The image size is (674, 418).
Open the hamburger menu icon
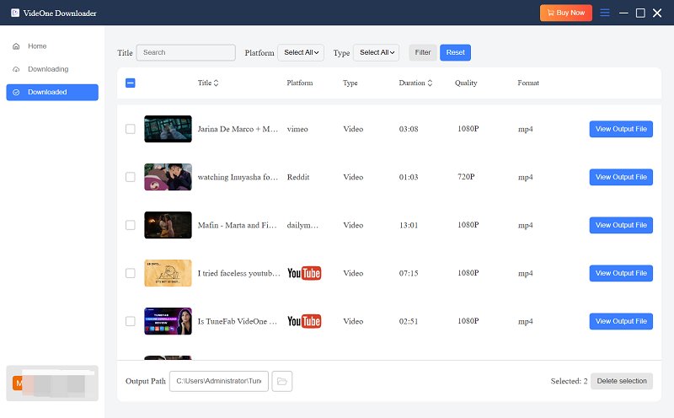(x=604, y=13)
